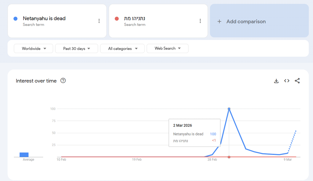Open embed code for the chart
The width and height of the screenshot is (313, 181).
[287, 81]
